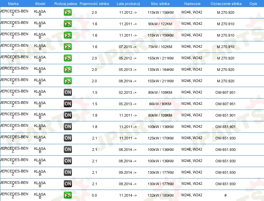
Task: Click 'W246, W242' in the 132kW / 180KM row
Action: (x=192, y=195)
